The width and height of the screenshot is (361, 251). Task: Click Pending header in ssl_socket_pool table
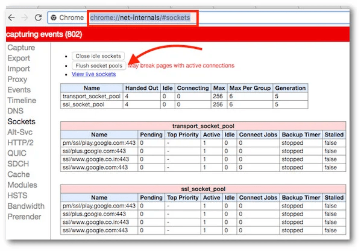(151, 197)
